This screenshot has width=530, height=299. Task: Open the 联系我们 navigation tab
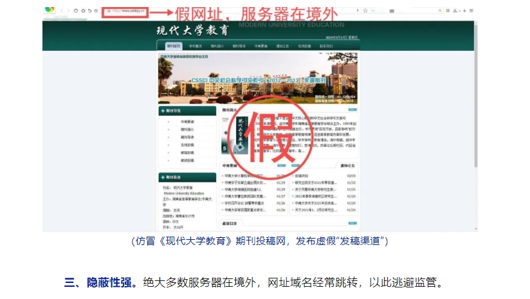click(326, 46)
